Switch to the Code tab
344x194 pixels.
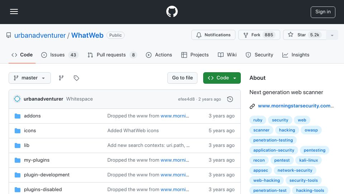pyautogui.click(x=22, y=55)
